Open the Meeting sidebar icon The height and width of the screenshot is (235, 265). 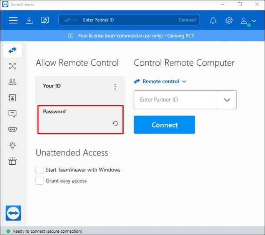click(x=13, y=82)
